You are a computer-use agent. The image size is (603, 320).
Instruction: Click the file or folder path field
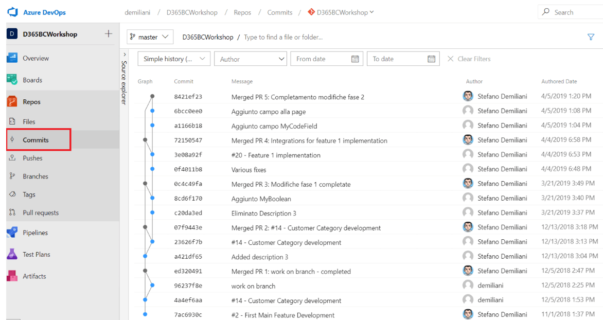click(x=309, y=37)
